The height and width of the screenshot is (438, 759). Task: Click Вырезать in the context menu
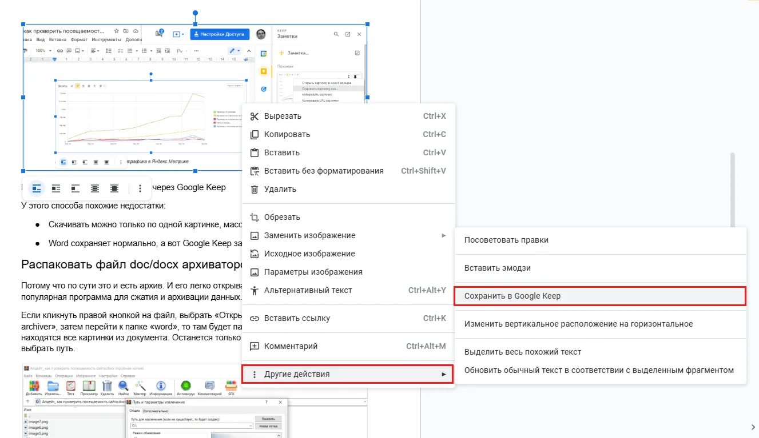pos(348,116)
